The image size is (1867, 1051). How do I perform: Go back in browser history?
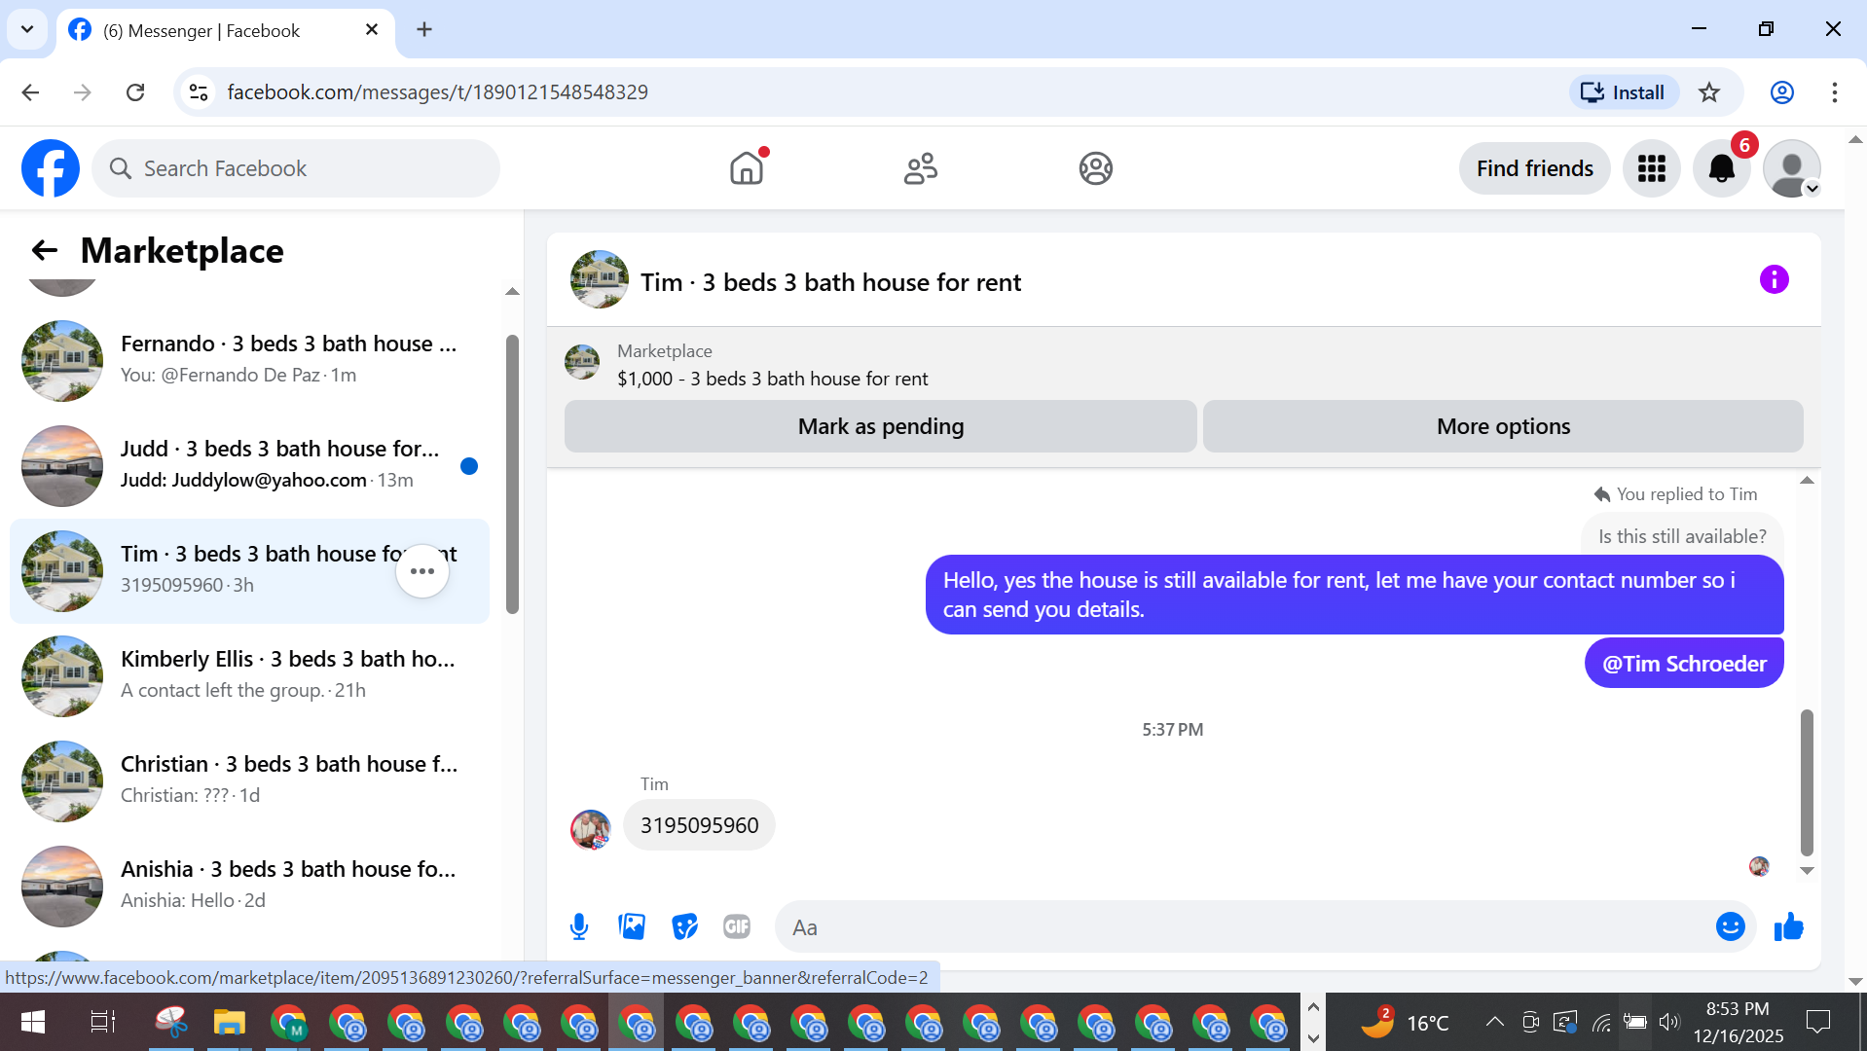coord(30,92)
